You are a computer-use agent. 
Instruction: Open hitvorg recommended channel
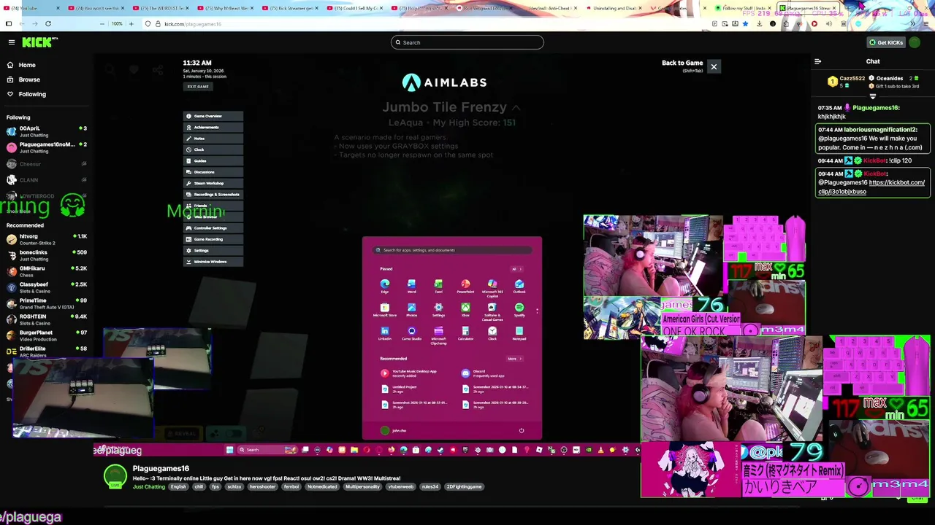[46, 239]
